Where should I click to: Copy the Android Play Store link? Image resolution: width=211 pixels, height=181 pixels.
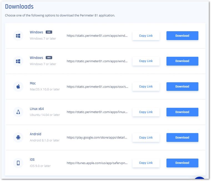146,137
